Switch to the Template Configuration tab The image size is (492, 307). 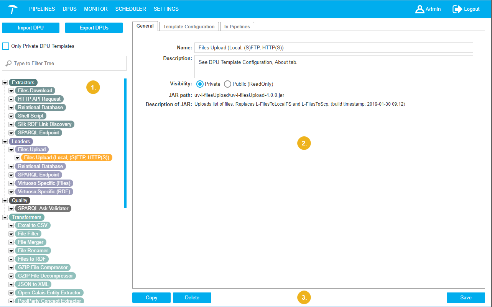point(189,27)
